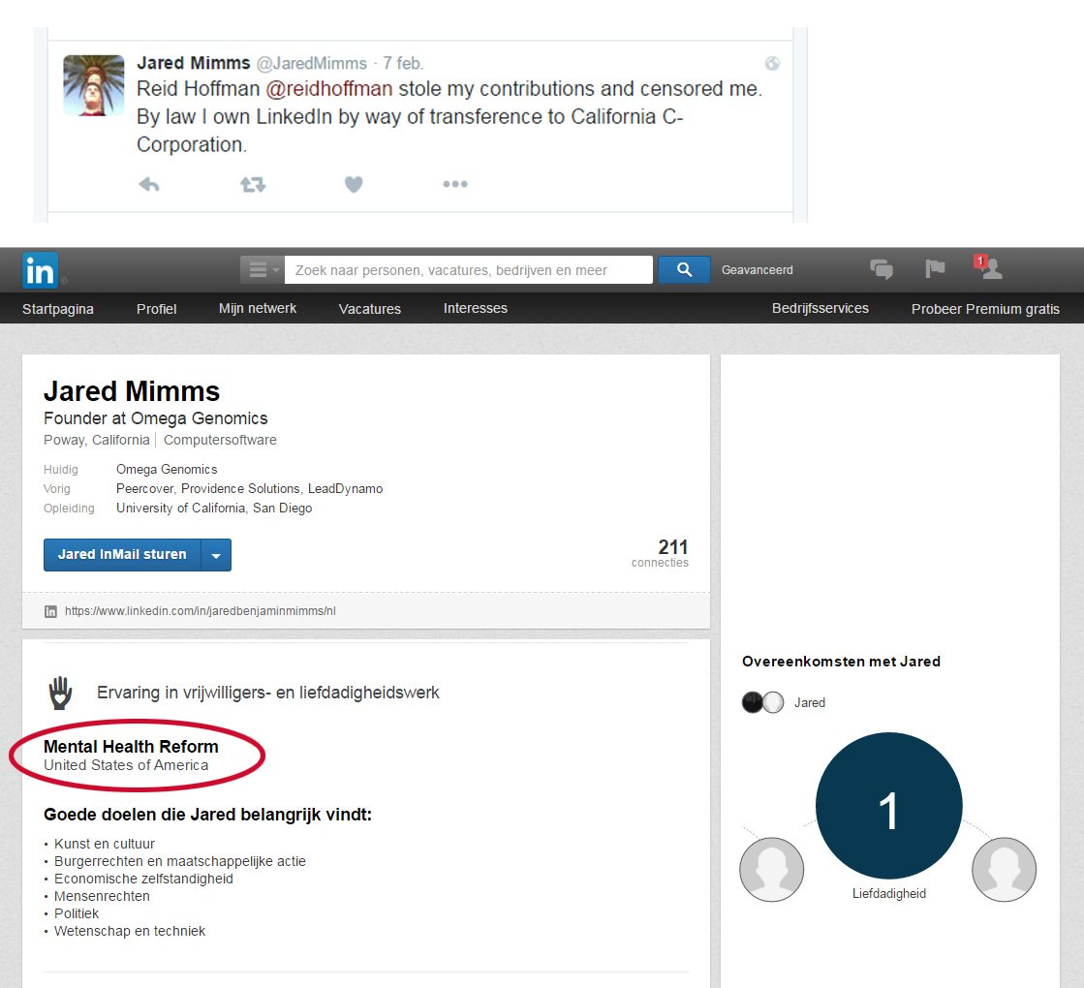Click the Economische zelfstandigheid item
1084x988 pixels.
pos(143,879)
